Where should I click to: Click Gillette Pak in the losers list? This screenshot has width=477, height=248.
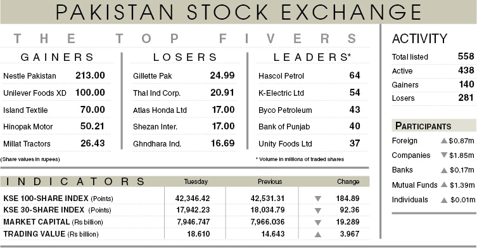[x=153, y=76]
